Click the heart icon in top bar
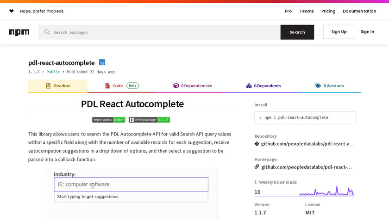Image resolution: width=389 pixels, height=219 pixels. click(12, 11)
